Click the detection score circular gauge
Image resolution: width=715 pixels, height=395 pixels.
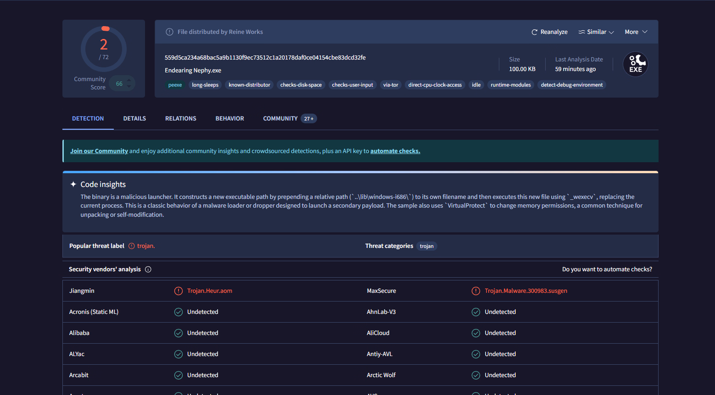(104, 49)
